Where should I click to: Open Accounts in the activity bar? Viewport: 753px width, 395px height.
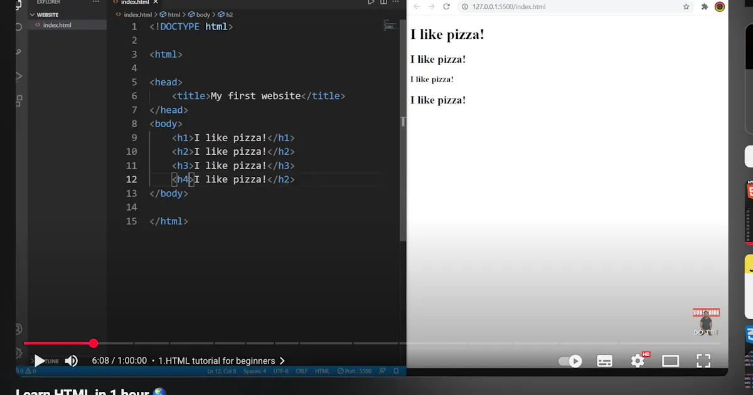[18, 329]
